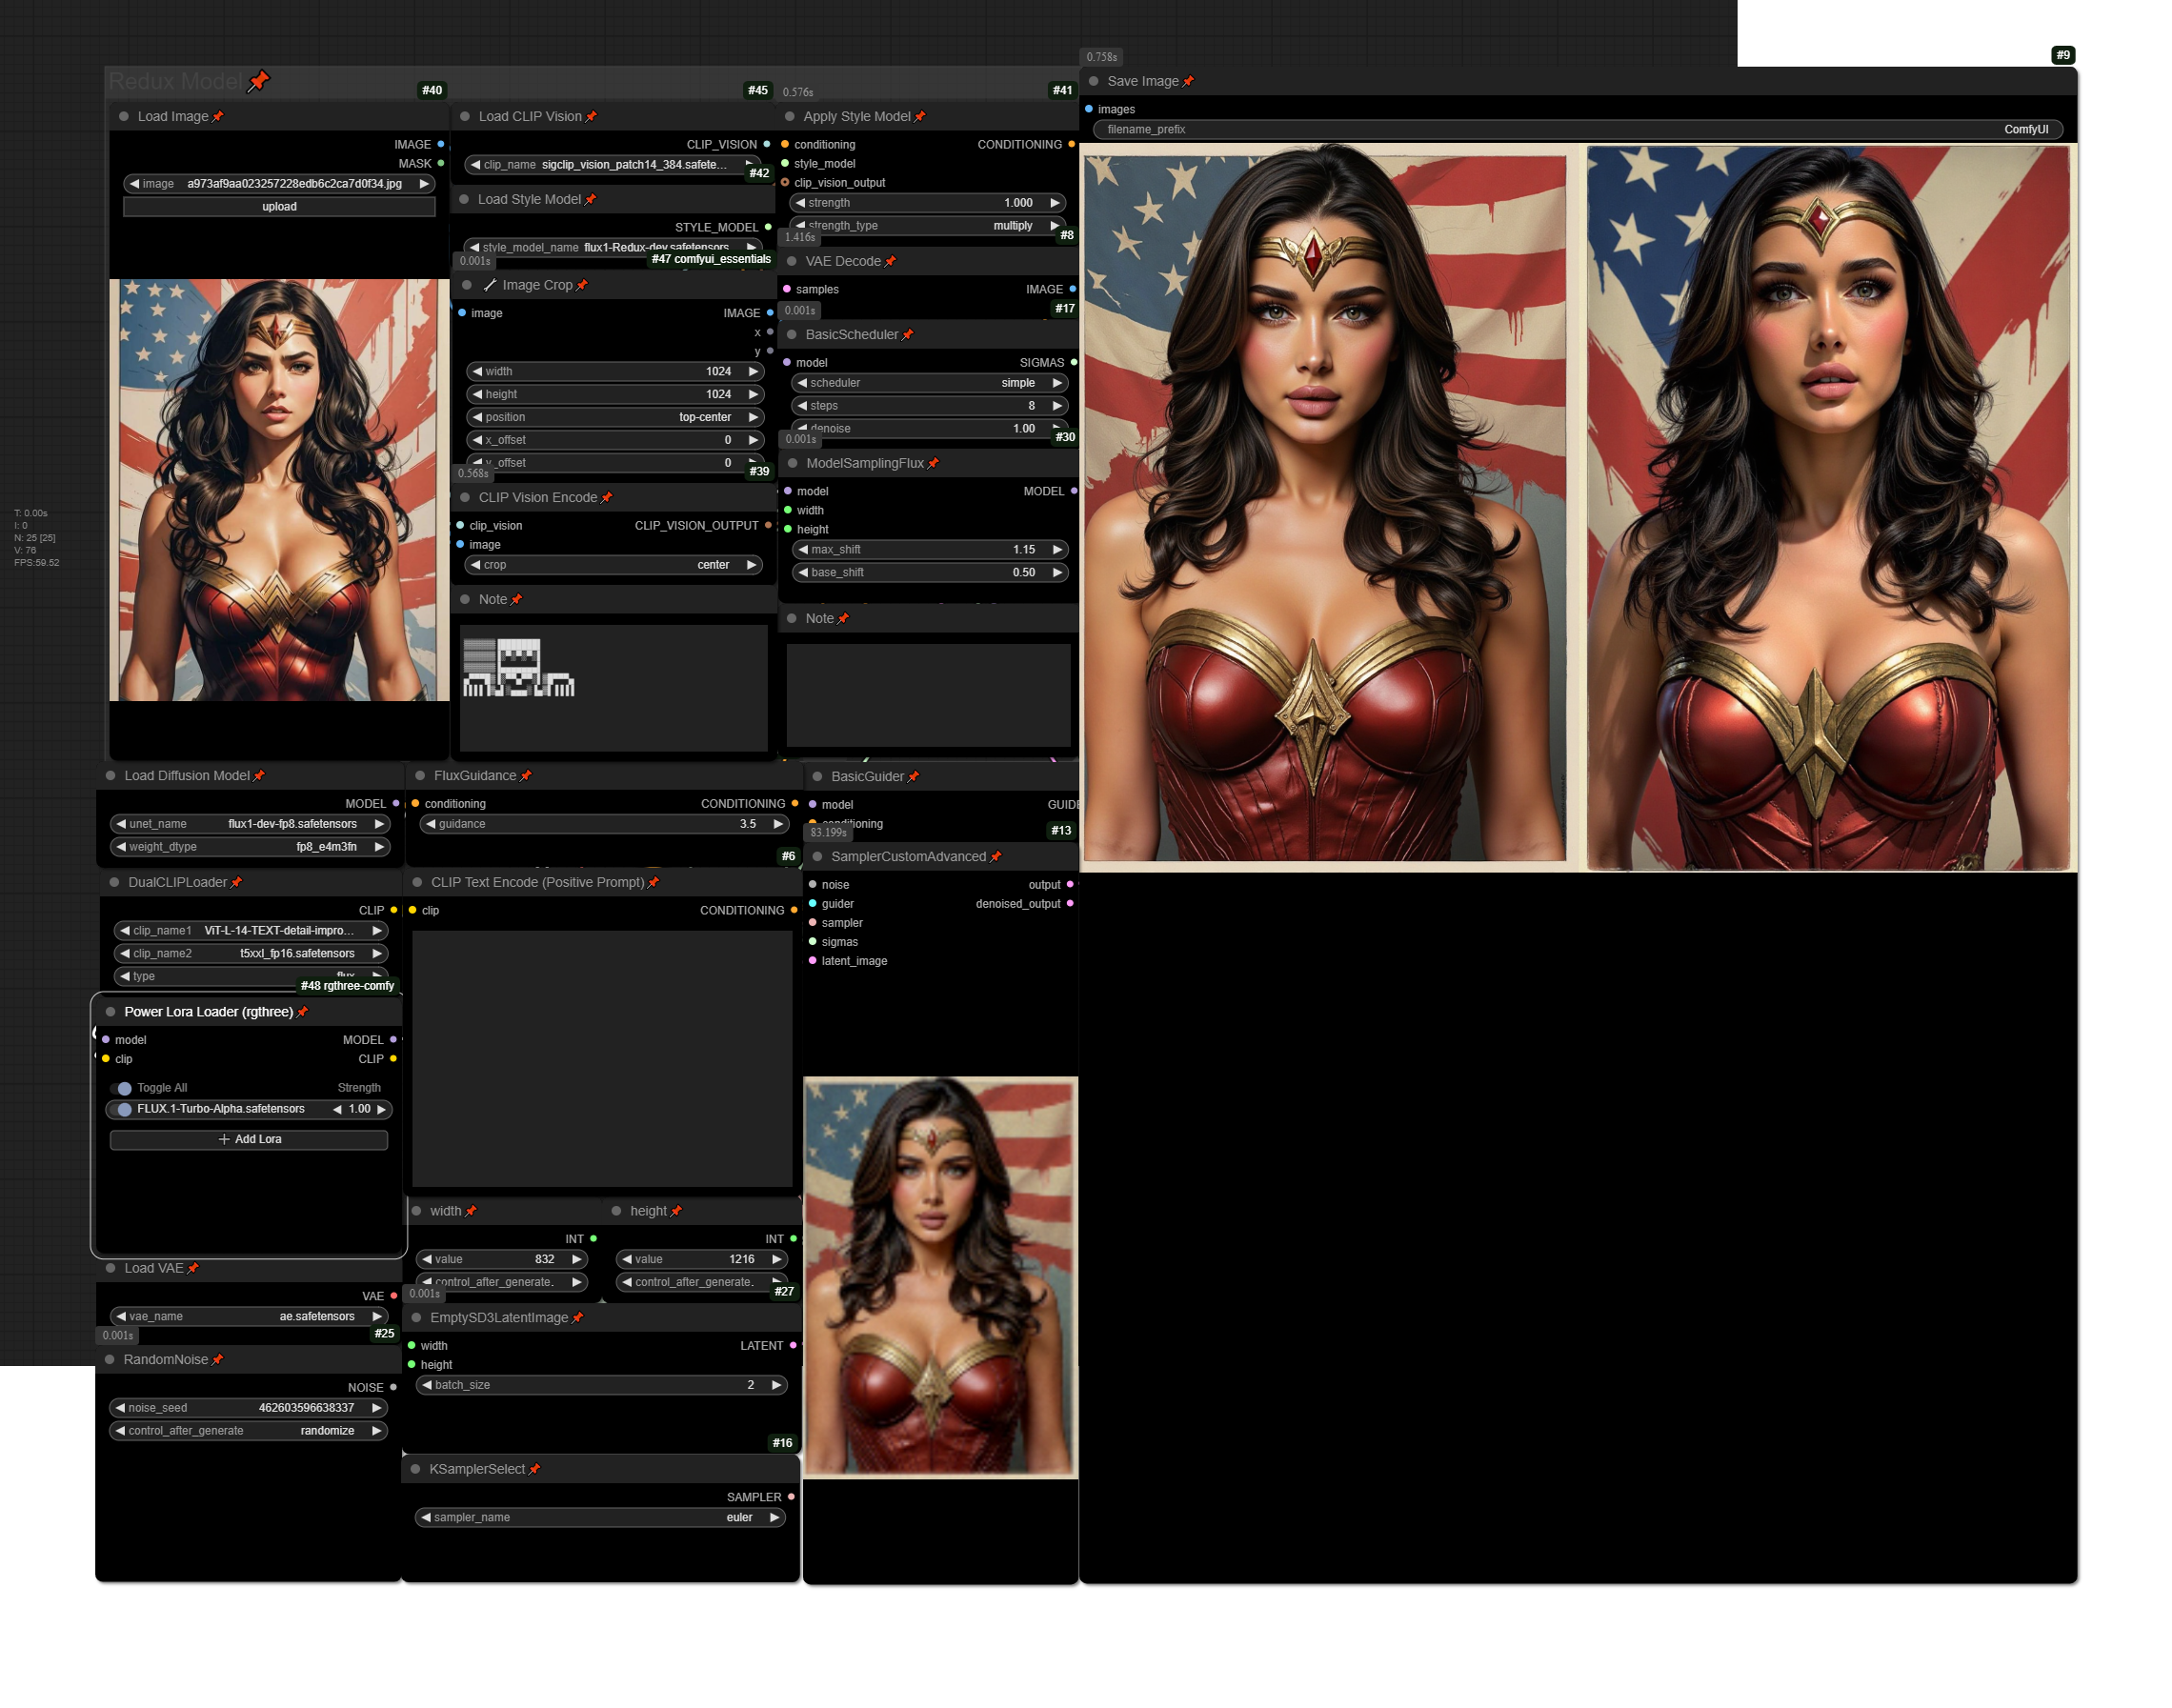Screen dimensions: 2172x1708
Task: Toggle the FLUX.1-Turbo-Alpha lora on or off
Action: click(123, 1109)
